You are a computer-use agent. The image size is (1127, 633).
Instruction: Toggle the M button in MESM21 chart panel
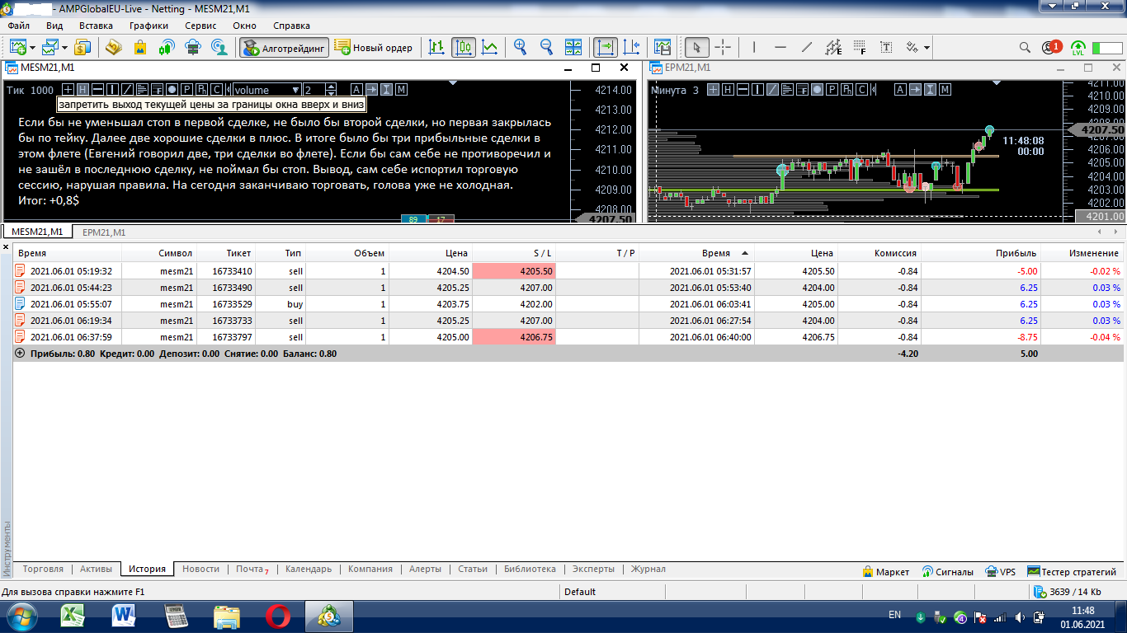coord(401,90)
